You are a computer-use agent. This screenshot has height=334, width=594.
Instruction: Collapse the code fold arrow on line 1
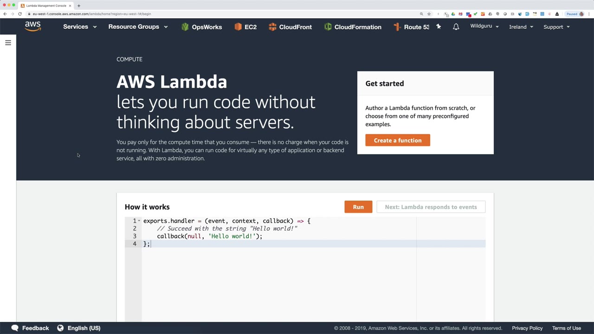click(x=139, y=221)
